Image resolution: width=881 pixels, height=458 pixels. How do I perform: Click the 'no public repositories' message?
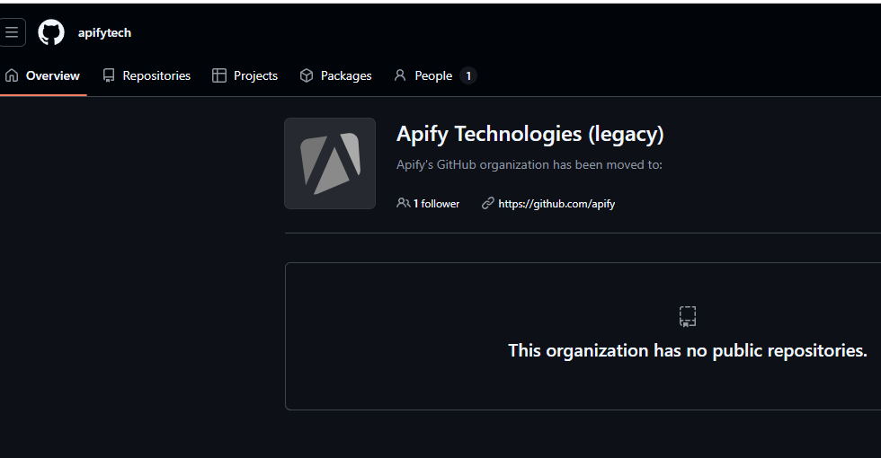point(688,351)
